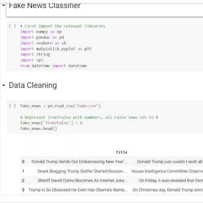
Task: Collapse the Data Cleaning section
Action: point(4,85)
